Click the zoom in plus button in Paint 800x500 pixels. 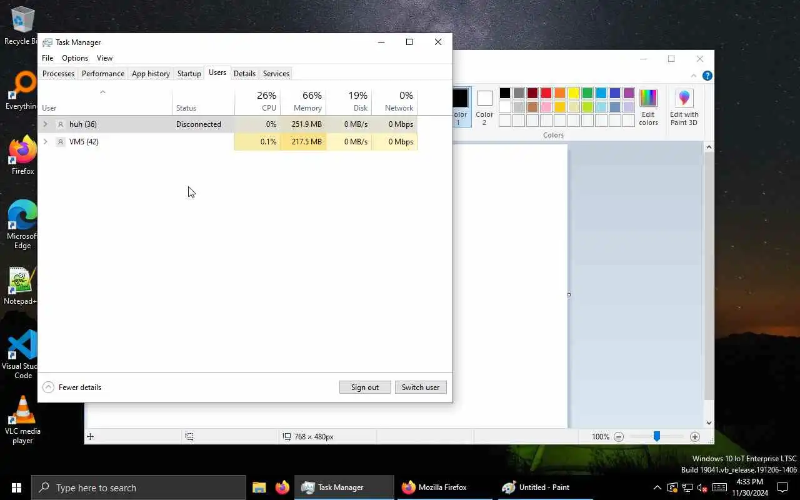[x=694, y=437]
